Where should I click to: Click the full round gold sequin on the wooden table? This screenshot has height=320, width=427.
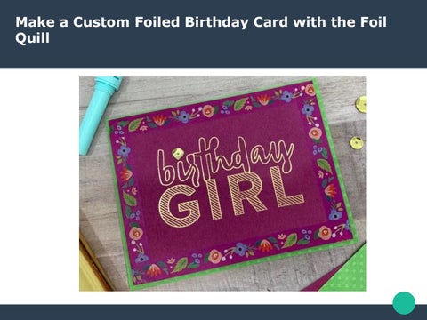tap(357, 143)
